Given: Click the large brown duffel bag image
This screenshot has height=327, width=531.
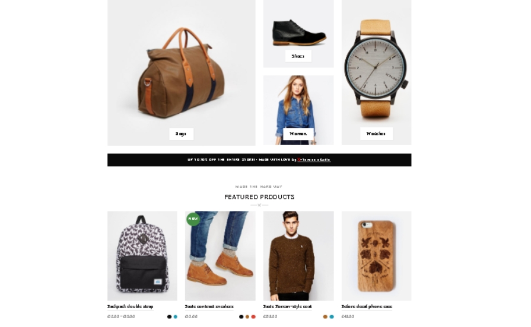Looking at the screenshot, I should pos(181,73).
